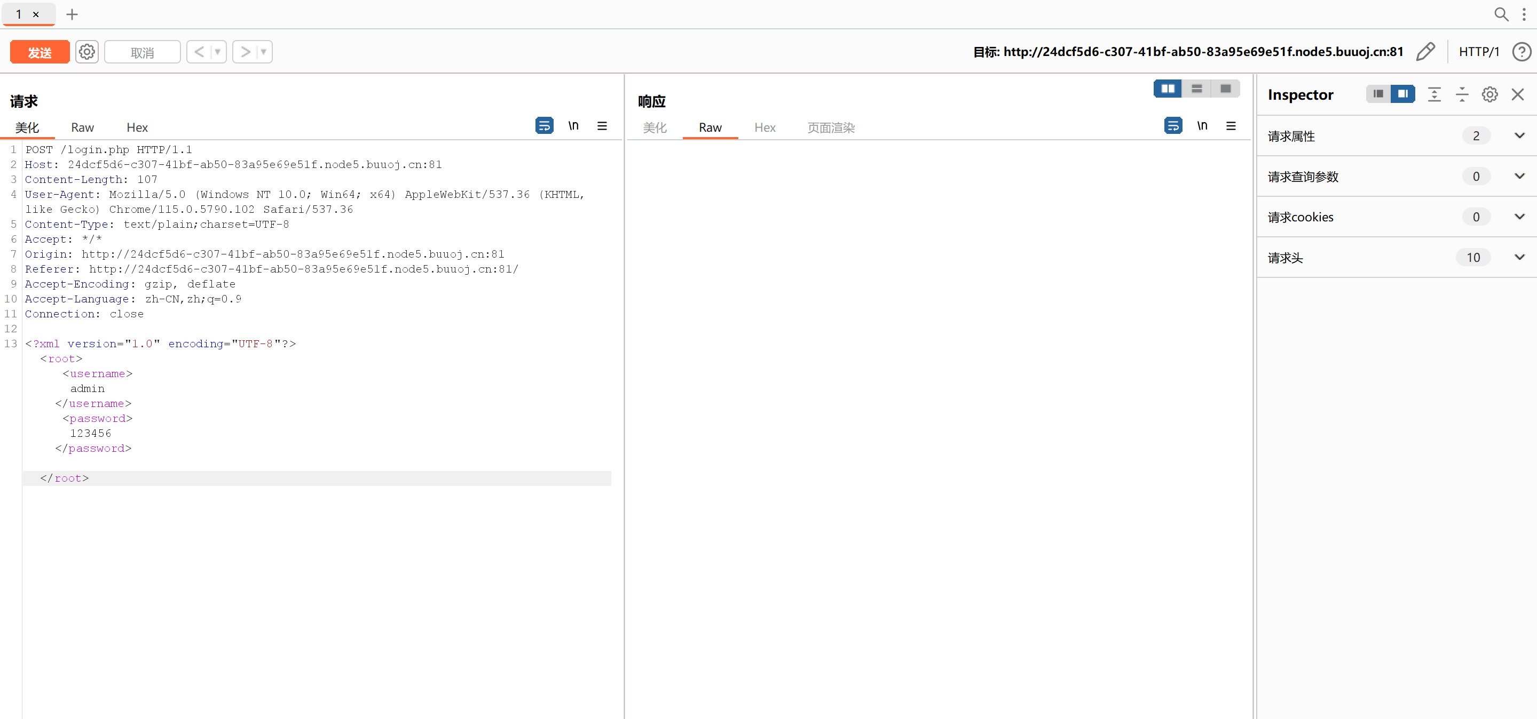Click the 发送 send button
Viewport: 1537px width, 719px height.
tap(40, 52)
